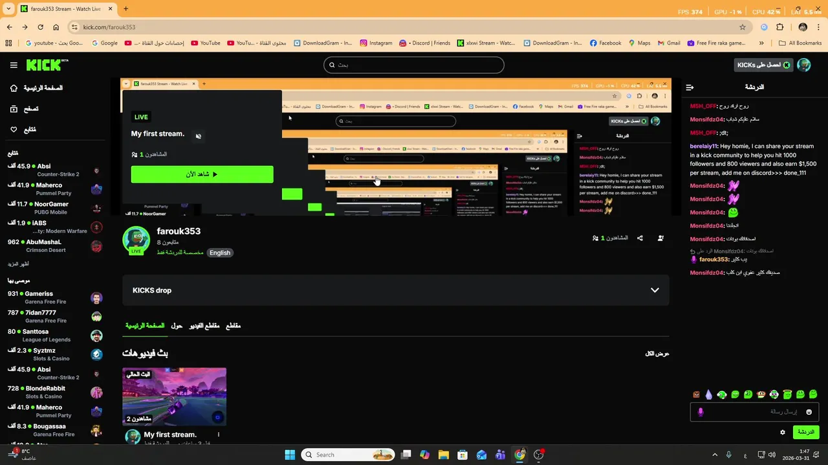This screenshot has width=828, height=465.
Task: Open Maherco Pummel Party channel in following list
Action: tap(54, 189)
